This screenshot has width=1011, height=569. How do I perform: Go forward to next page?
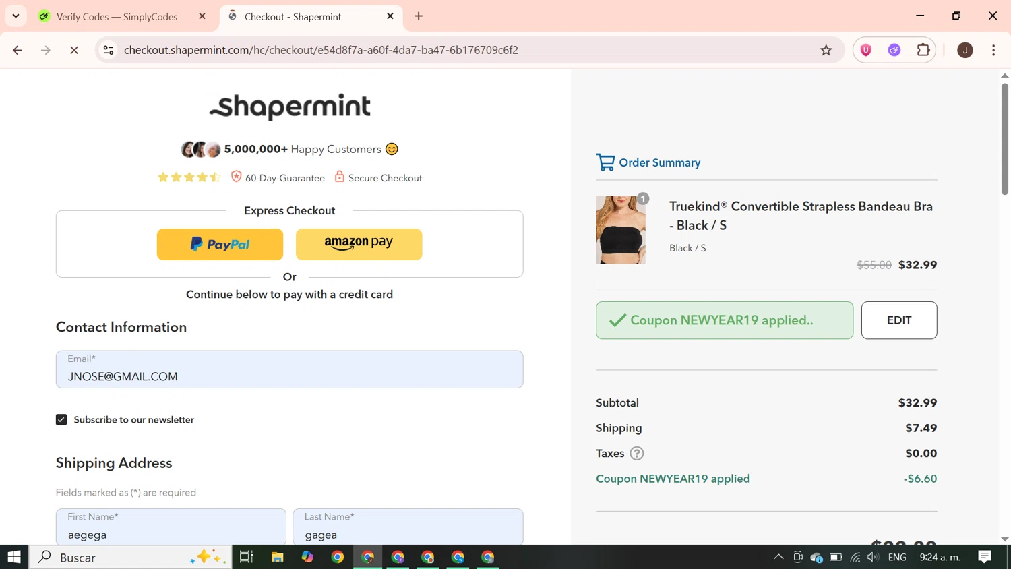point(46,50)
